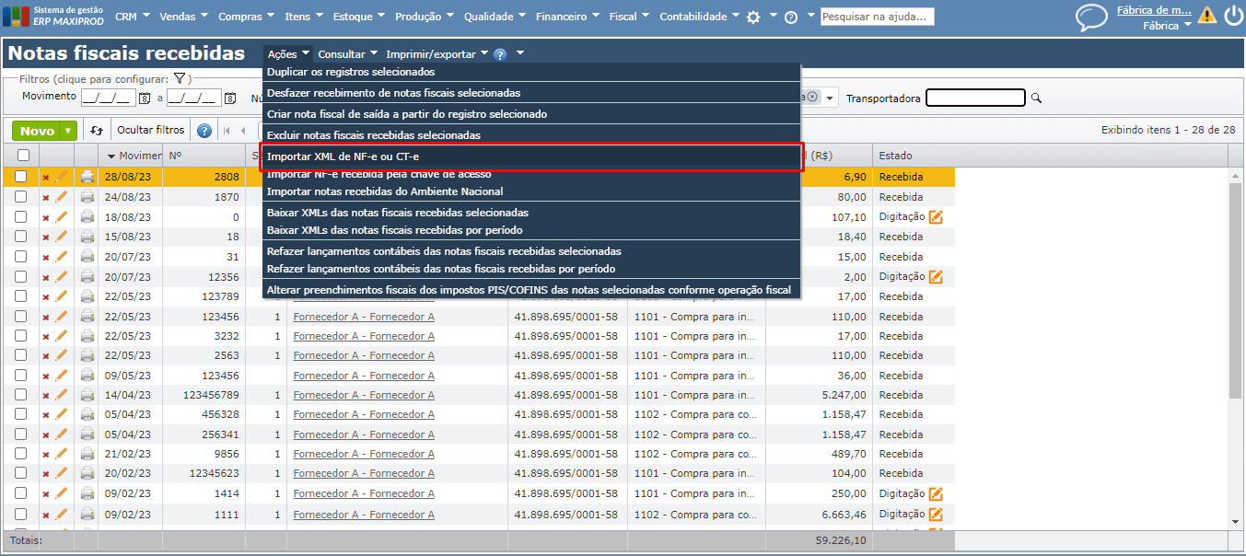
Task: Open Fornecedor A link in 09/02/23 row
Action: (364, 494)
